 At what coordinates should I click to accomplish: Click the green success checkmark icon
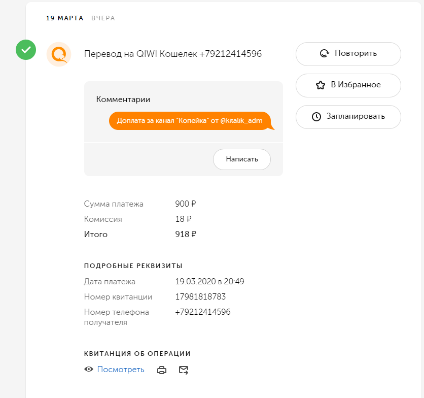pyautogui.click(x=26, y=50)
